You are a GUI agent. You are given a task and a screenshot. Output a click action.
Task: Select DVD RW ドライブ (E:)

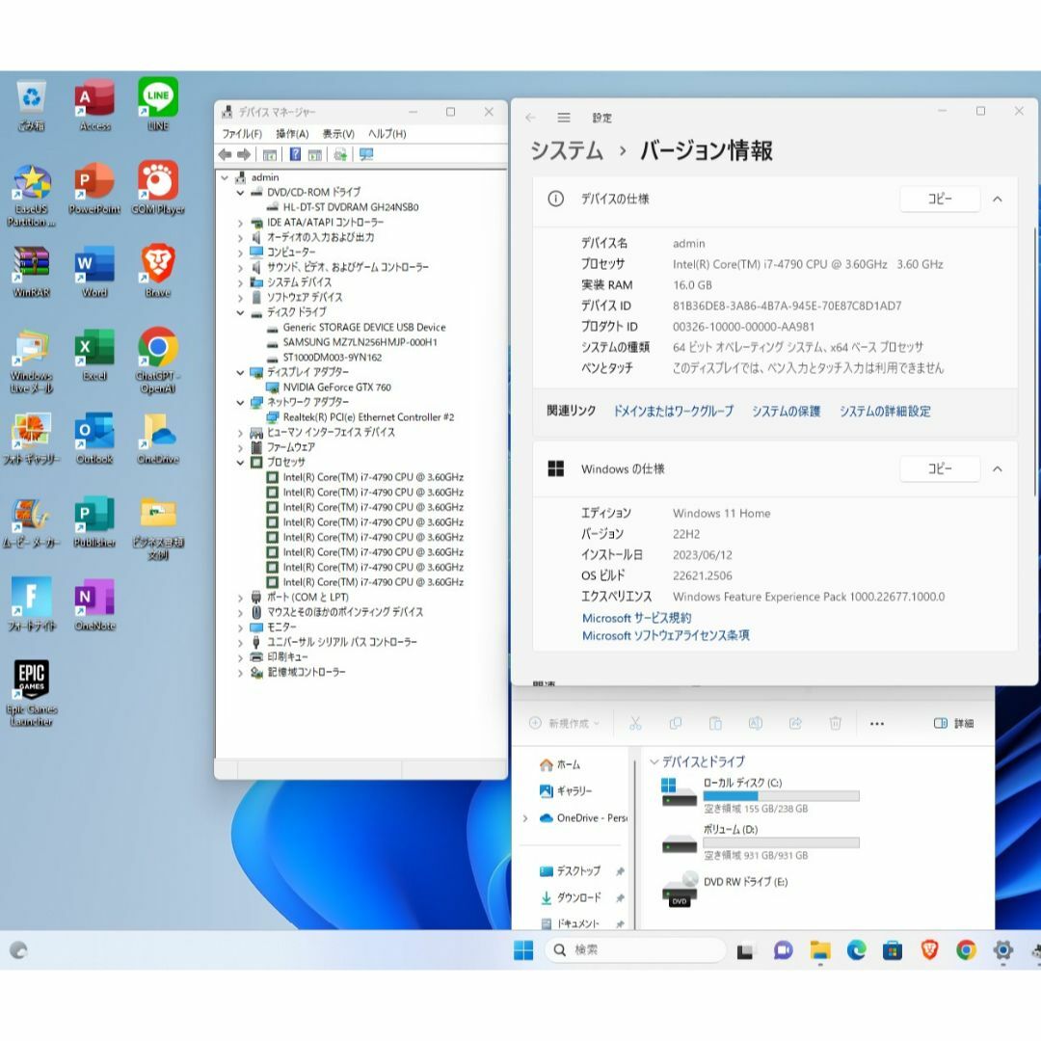click(725, 889)
